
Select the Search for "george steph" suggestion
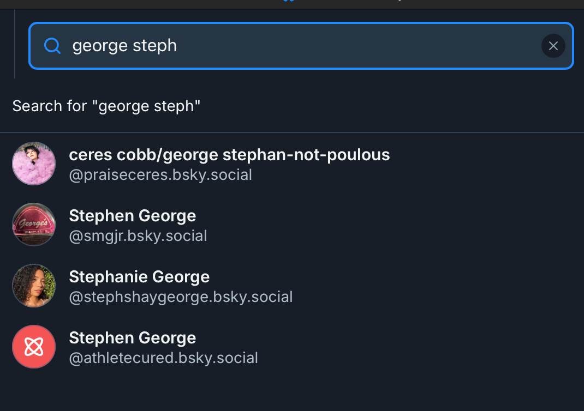[292, 106]
